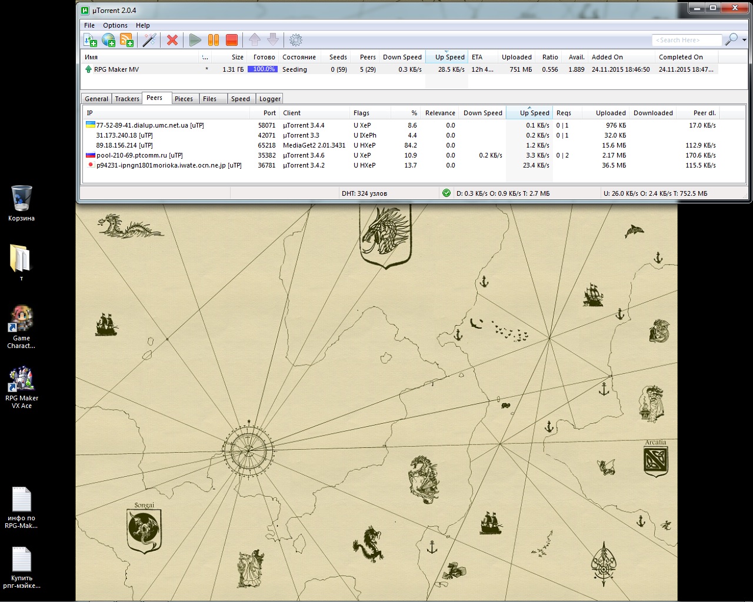Sort torrent list by Up Speed header

pos(447,57)
